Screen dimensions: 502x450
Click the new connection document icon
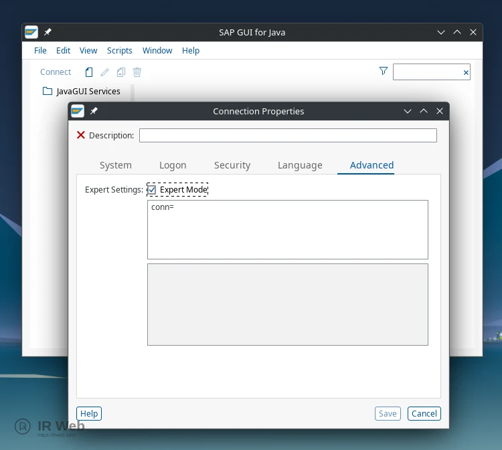click(x=89, y=72)
